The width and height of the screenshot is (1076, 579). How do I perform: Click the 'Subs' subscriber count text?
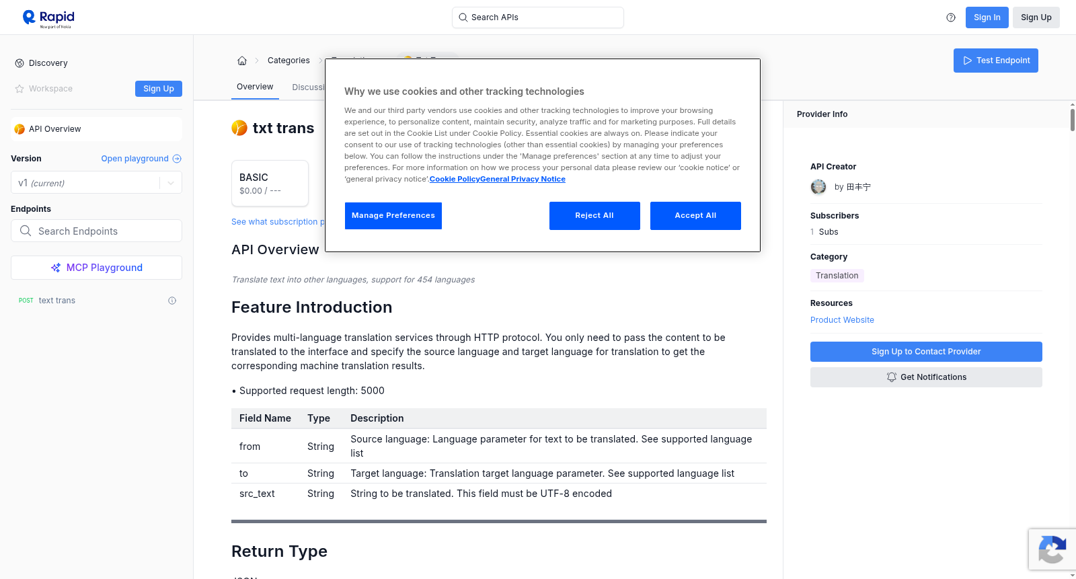[829, 232]
